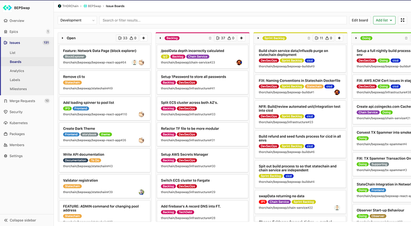This screenshot has width=411, height=226.
Task: Toggle fullscreen board view icon
Action: click(403, 20)
